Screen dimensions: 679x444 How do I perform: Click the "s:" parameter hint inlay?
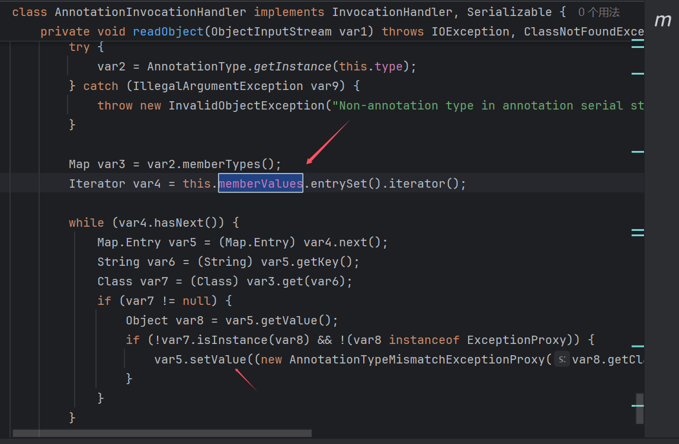tap(562, 359)
